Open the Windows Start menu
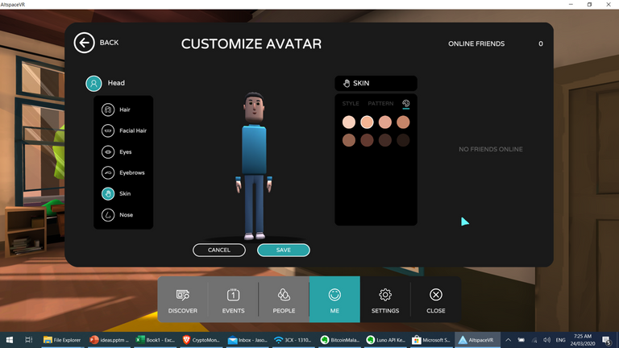This screenshot has width=619, height=348. point(10,340)
